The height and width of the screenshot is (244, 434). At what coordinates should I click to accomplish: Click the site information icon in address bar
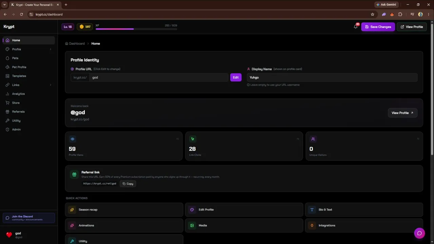point(31,14)
